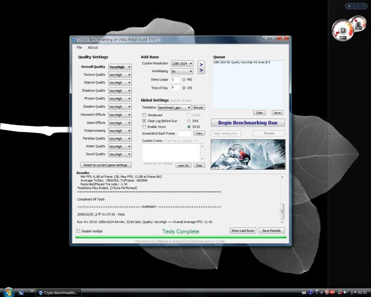Click the CPU usage meter gadget
This screenshot has width=371, height=297.
click(x=343, y=30)
